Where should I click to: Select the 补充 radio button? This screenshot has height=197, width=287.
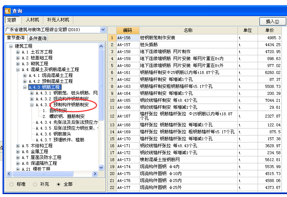(35, 184)
